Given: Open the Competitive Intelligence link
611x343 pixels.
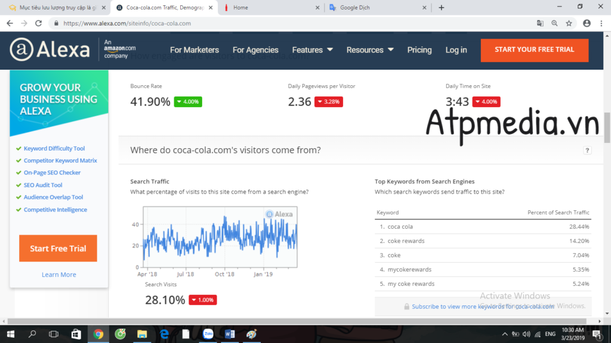Looking at the screenshot, I should 55,209.
